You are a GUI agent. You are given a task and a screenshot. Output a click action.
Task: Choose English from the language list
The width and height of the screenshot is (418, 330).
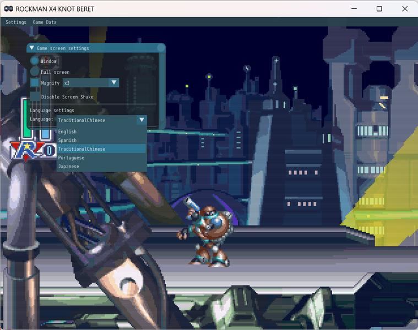click(101, 131)
